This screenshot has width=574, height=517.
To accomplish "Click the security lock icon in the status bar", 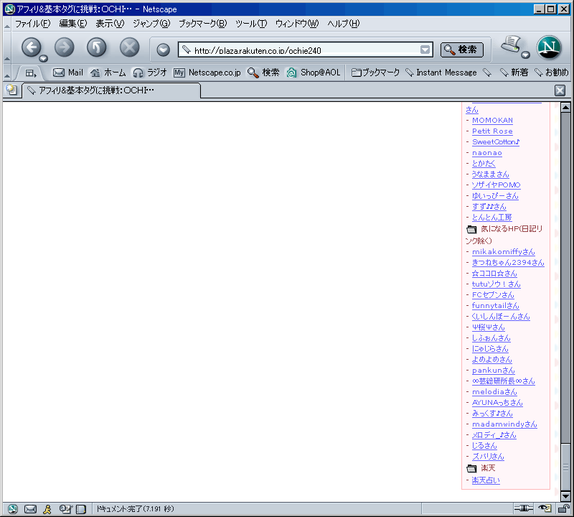I will click(564, 508).
